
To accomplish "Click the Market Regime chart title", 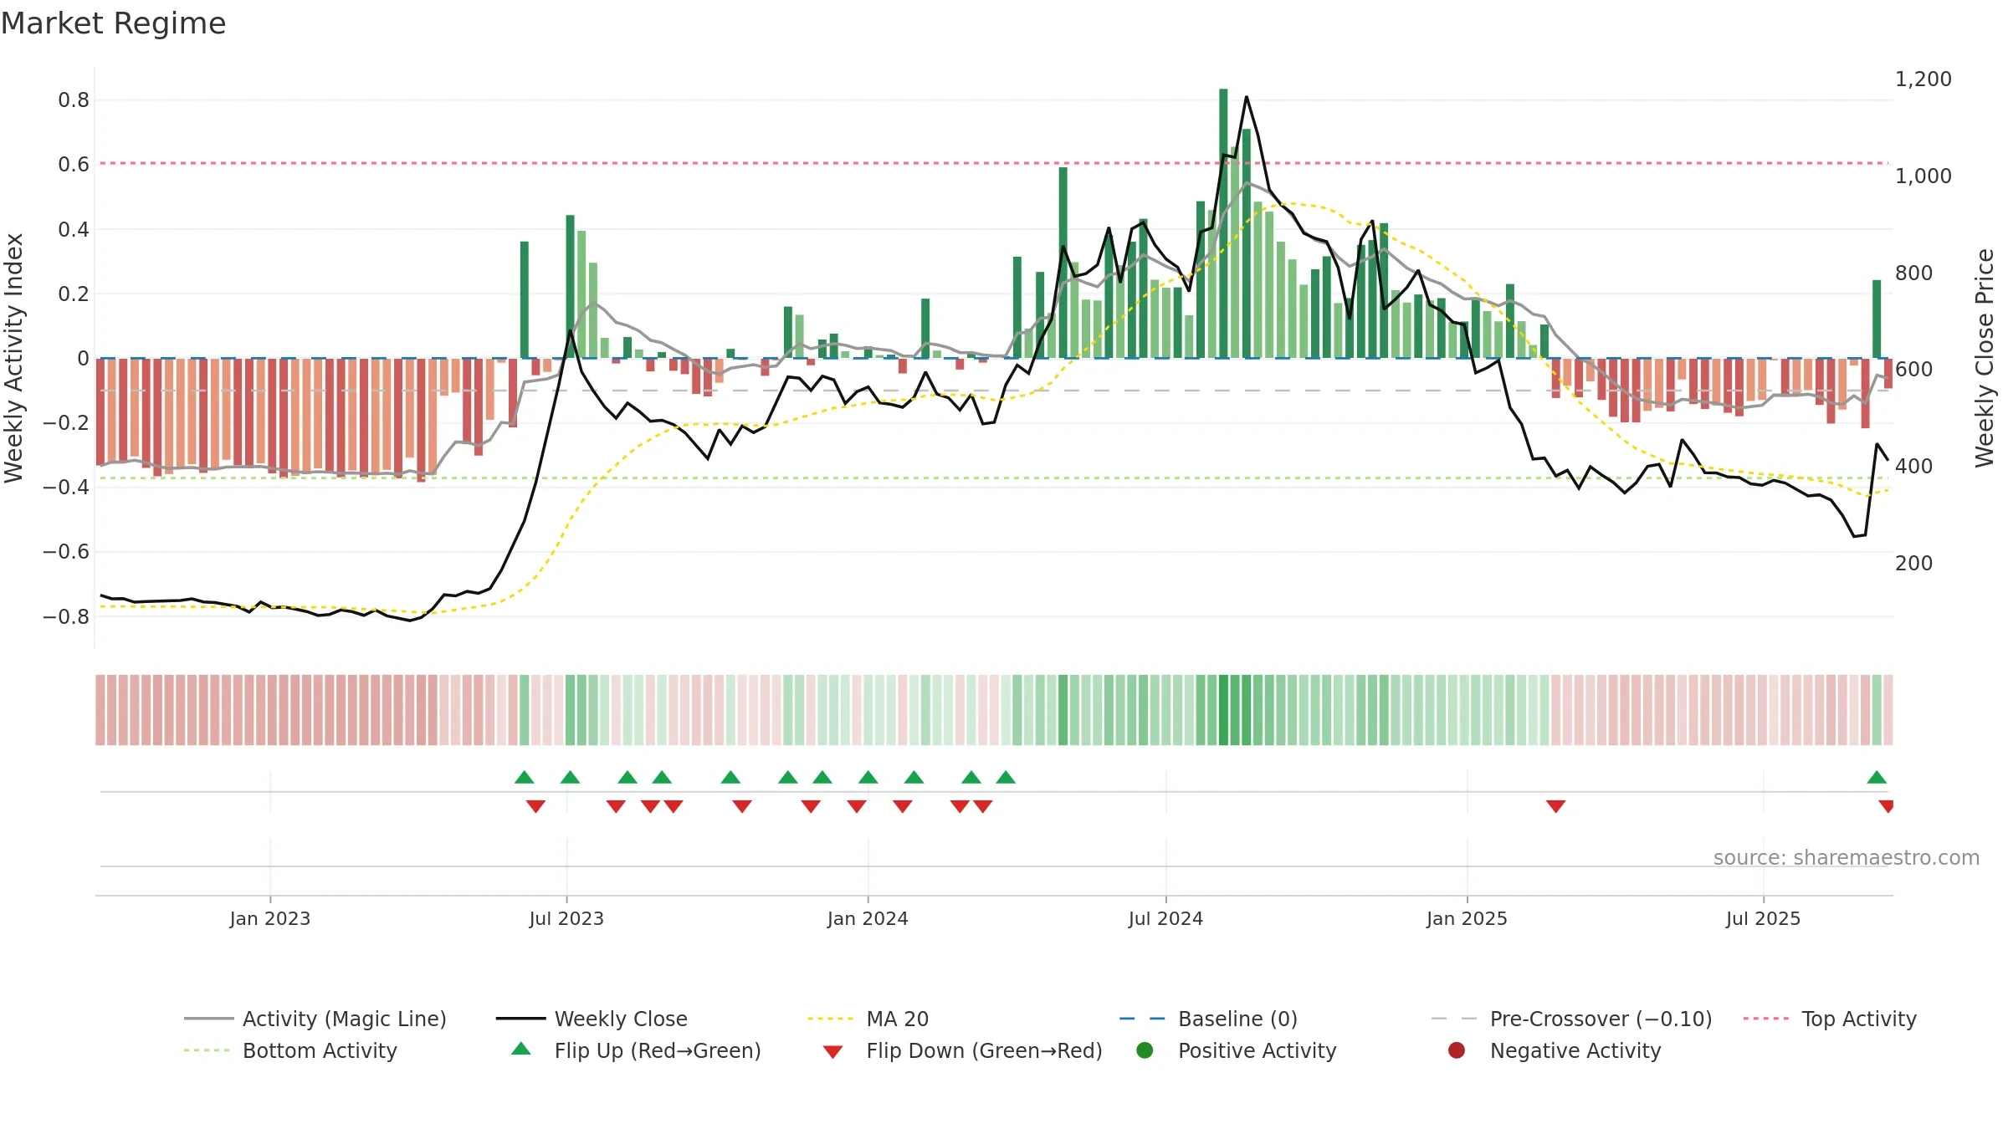I will click(113, 23).
